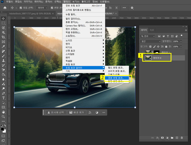Open 필터 갤러리 menu entry
The image size is (191, 145).
(x=84, y=19)
